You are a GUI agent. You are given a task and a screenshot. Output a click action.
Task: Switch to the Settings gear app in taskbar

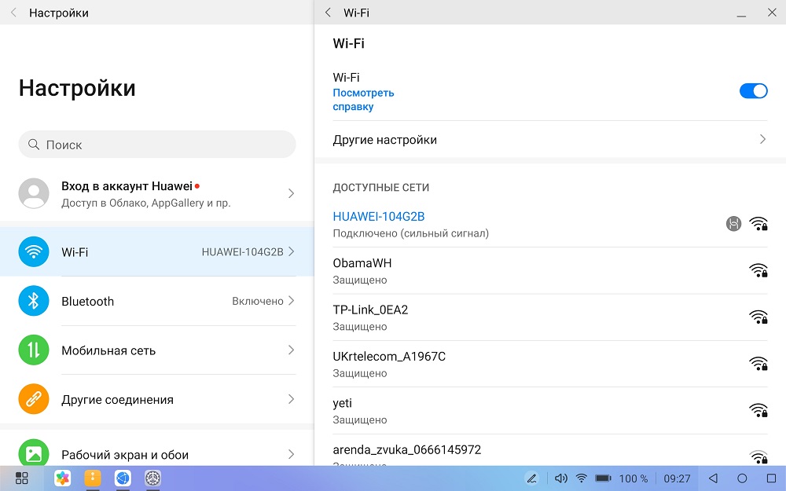(153, 478)
